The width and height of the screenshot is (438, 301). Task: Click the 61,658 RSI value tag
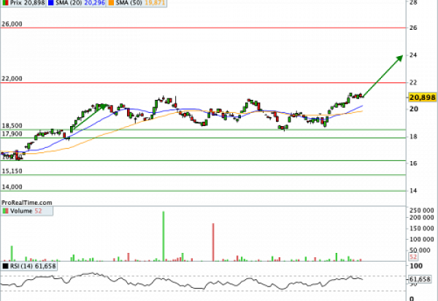pyautogui.click(x=420, y=279)
